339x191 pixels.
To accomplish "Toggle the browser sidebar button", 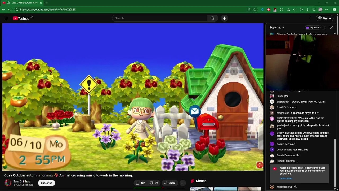I will [x=334, y=10].
